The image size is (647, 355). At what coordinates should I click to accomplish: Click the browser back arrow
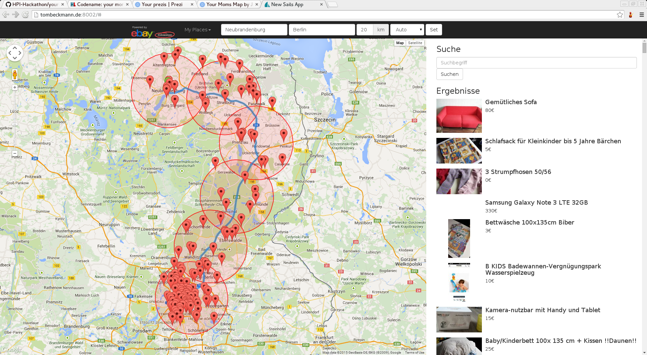point(6,14)
